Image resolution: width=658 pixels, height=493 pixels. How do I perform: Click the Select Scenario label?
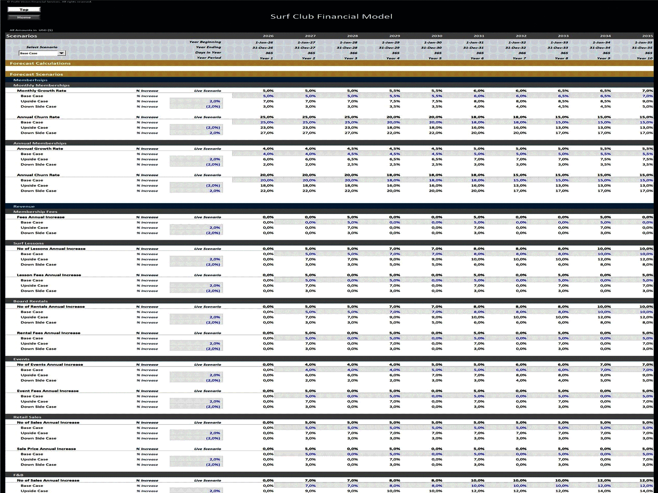[42, 47]
